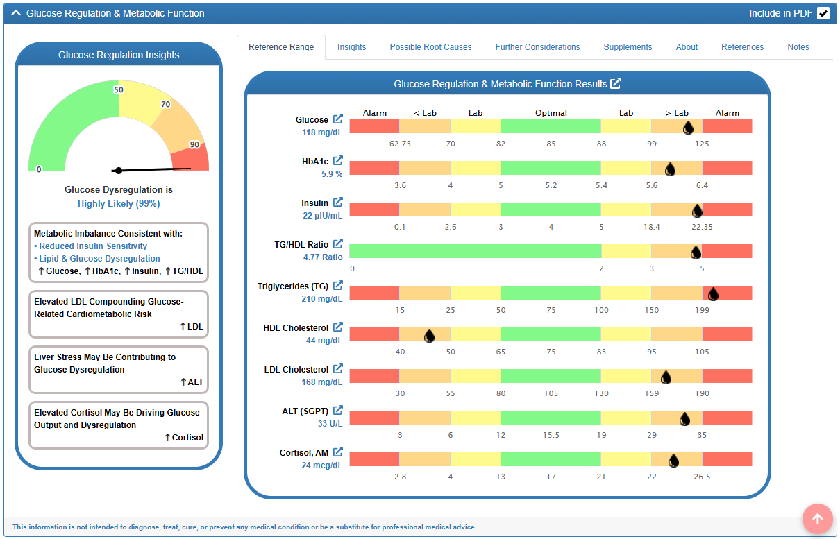Click the HDL Cholesterol droplet marker
The height and width of the screenshot is (539, 840).
429,336
